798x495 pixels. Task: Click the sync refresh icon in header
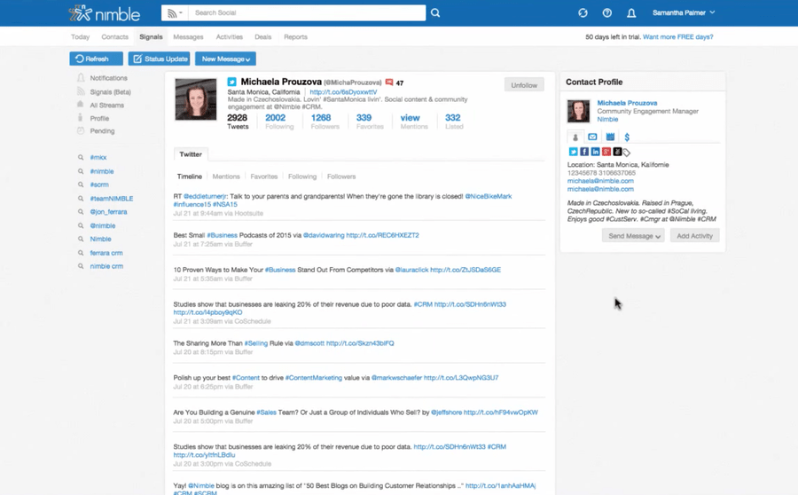point(583,13)
